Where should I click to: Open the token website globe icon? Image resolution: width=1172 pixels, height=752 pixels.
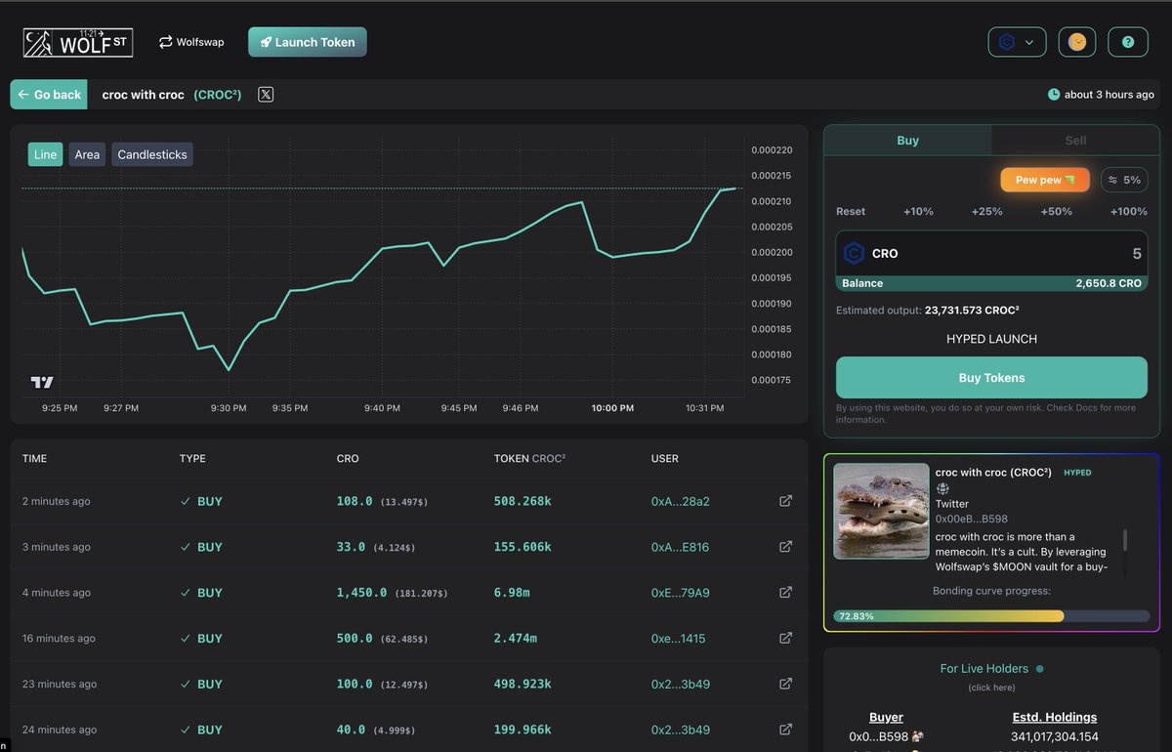pos(942,488)
